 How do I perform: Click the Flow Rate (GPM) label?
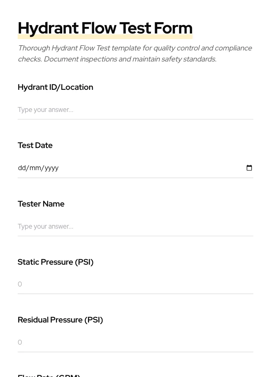[x=49, y=375]
